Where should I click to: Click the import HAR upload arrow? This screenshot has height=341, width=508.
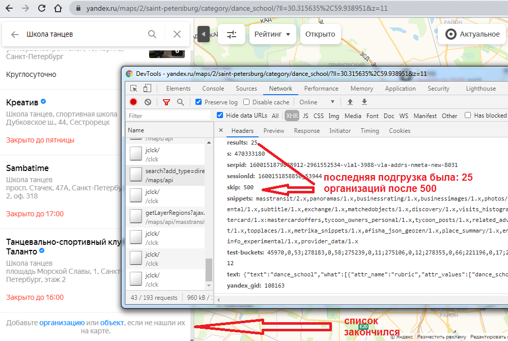coord(350,102)
